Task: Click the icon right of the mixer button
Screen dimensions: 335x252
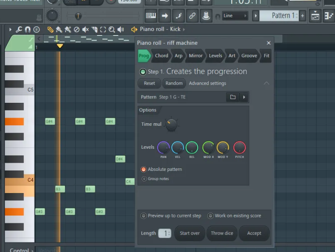Action: click(328, 16)
